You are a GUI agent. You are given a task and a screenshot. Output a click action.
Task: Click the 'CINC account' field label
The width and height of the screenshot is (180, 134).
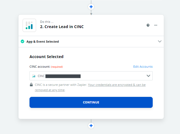click(40, 67)
